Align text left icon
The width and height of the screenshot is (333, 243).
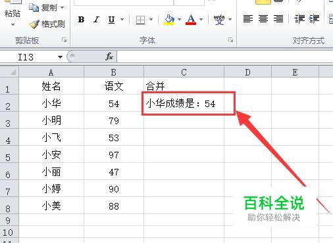pos(248,19)
